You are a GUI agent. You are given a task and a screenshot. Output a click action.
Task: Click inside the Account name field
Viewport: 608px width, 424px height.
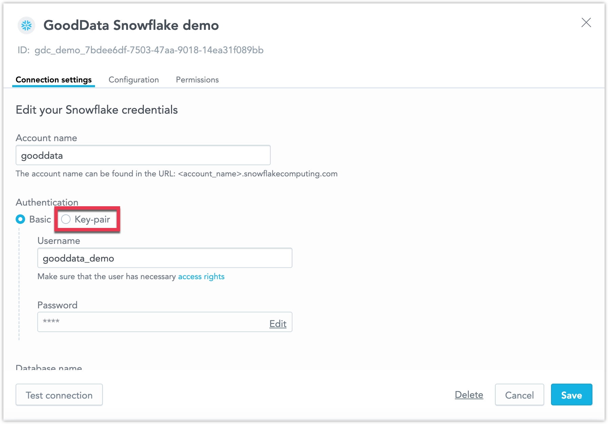coord(142,155)
